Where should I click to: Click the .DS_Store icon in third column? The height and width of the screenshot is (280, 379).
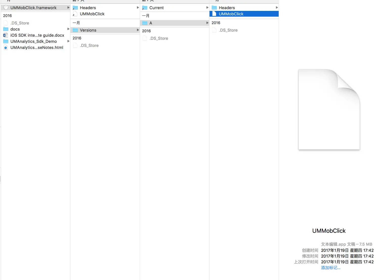(145, 38)
